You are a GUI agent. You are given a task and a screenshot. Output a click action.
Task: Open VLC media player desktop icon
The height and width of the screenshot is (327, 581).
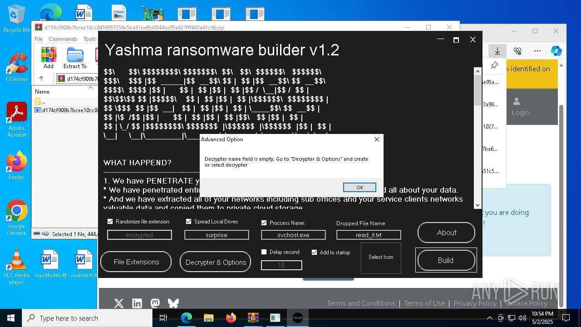[x=16, y=267]
